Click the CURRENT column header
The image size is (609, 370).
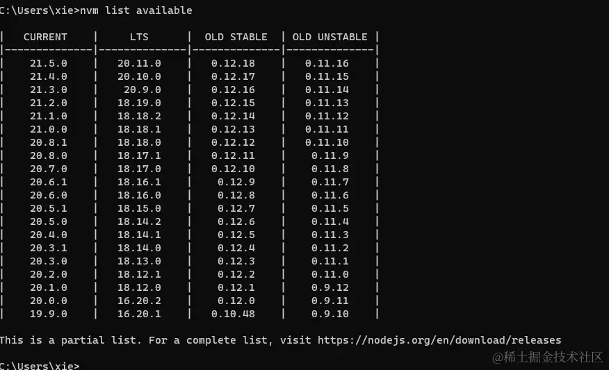click(x=45, y=37)
